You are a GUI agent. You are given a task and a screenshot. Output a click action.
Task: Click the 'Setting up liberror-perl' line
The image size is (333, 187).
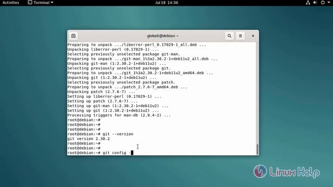click(114, 97)
